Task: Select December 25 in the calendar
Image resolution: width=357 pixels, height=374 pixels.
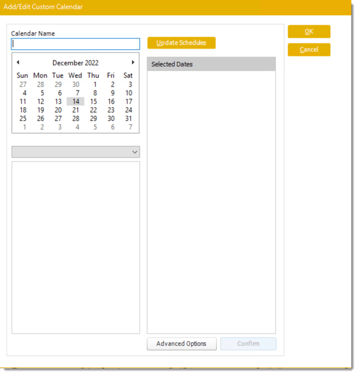Action: click(23, 118)
